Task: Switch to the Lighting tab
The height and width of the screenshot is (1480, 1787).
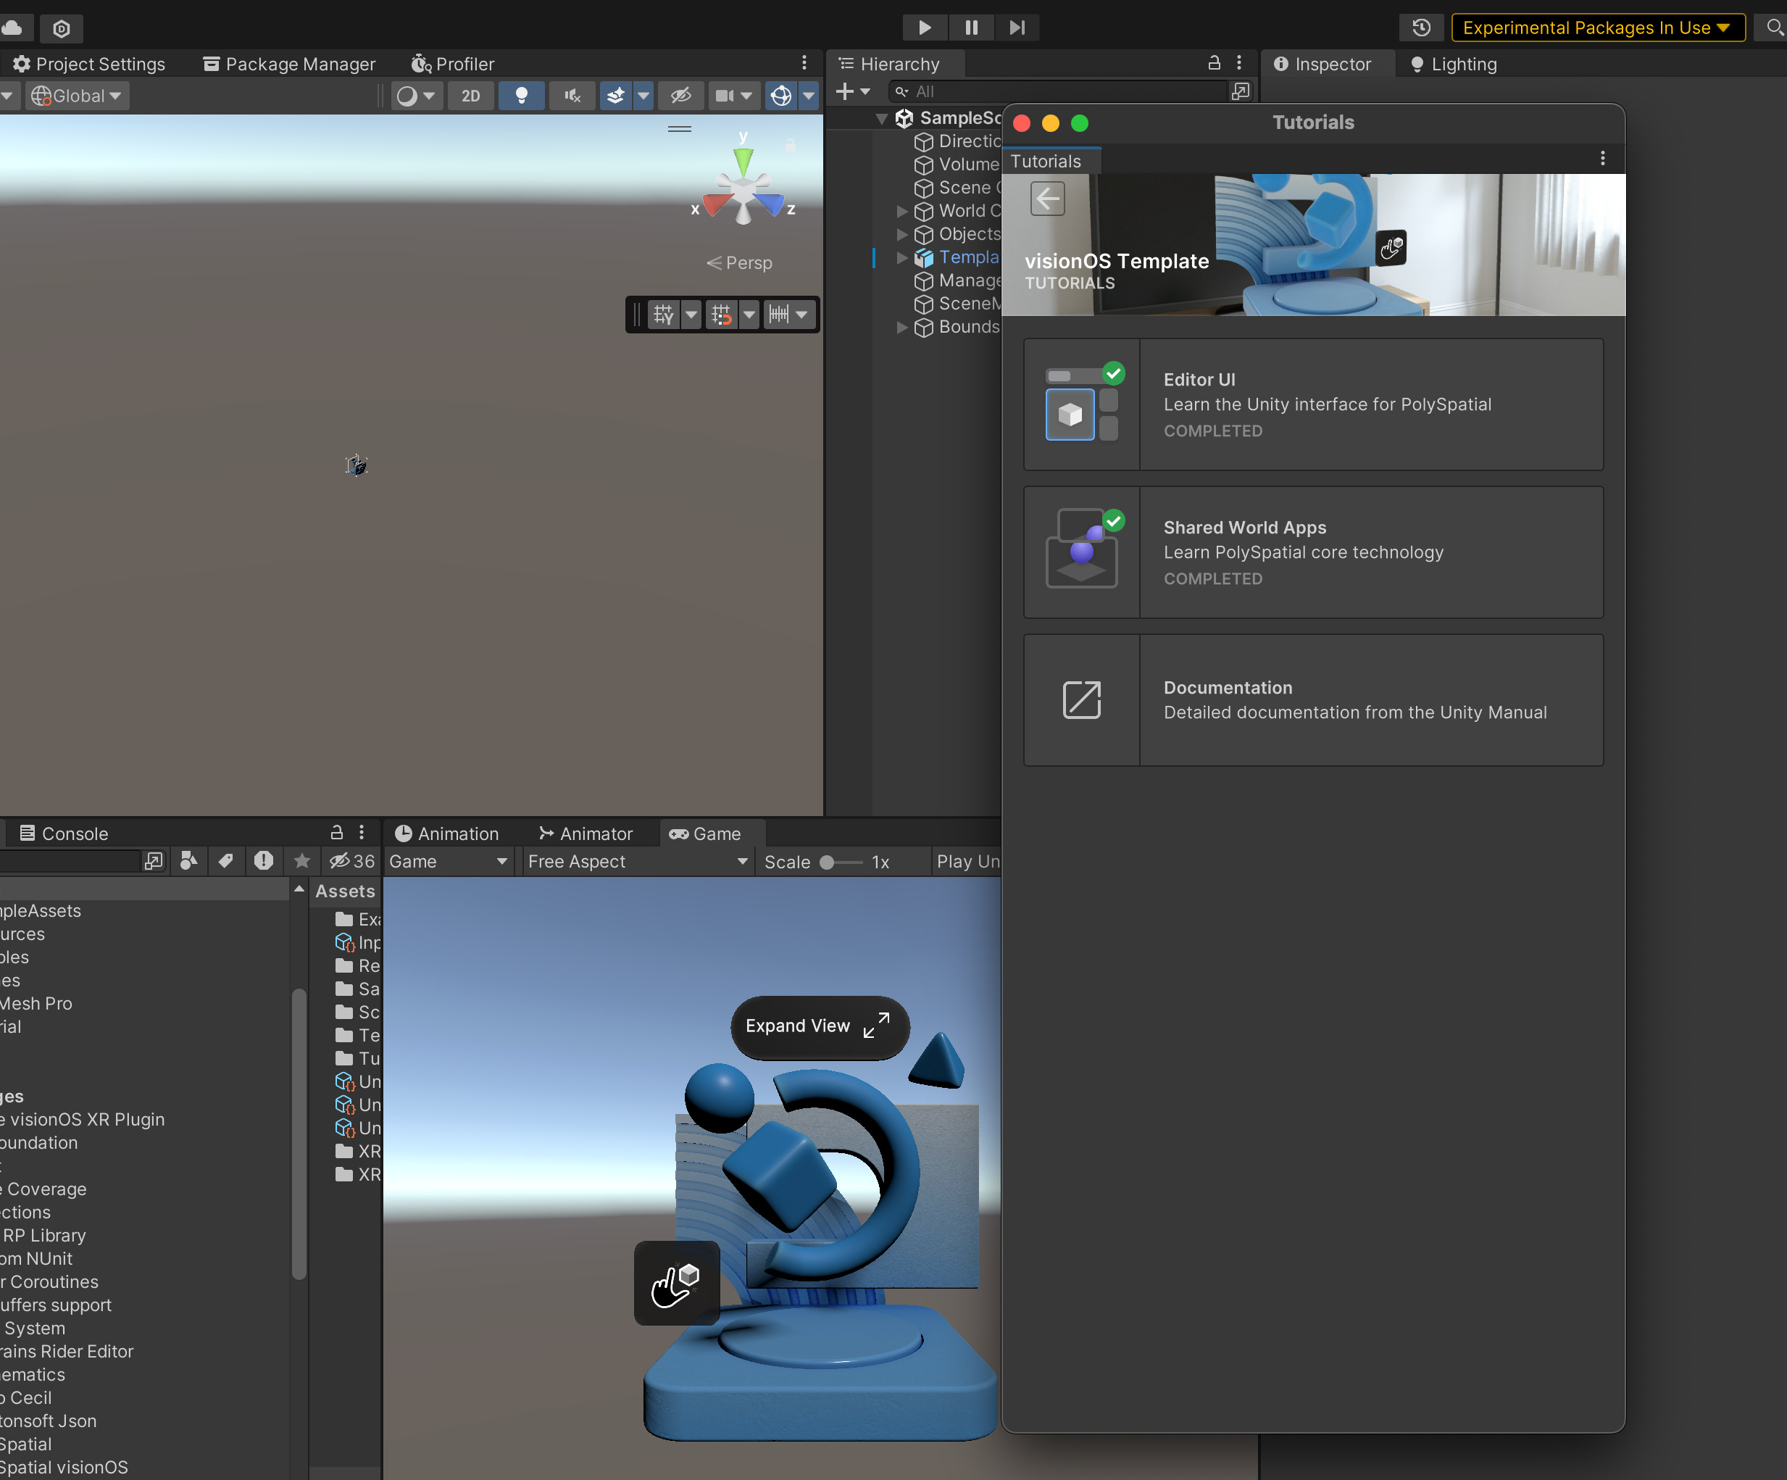Action: (x=1454, y=64)
